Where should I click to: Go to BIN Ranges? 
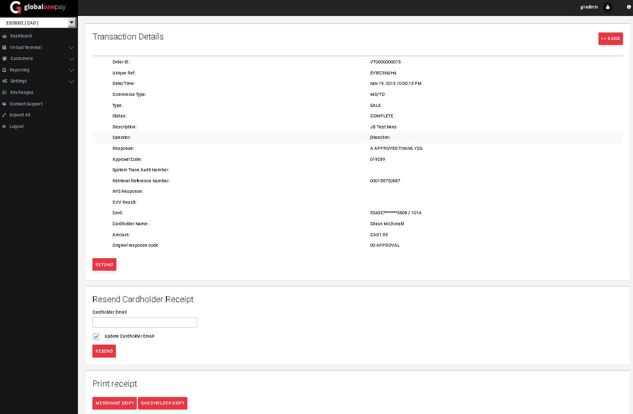tap(21, 92)
